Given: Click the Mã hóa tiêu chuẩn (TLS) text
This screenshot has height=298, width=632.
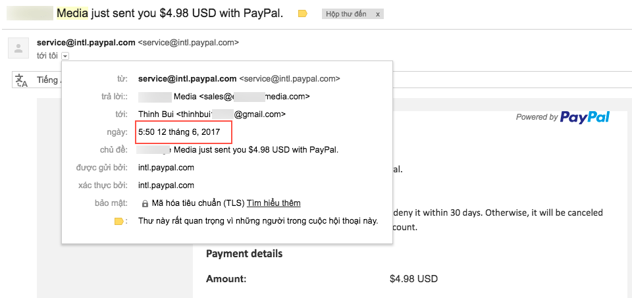Looking at the screenshot, I should (198, 203).
